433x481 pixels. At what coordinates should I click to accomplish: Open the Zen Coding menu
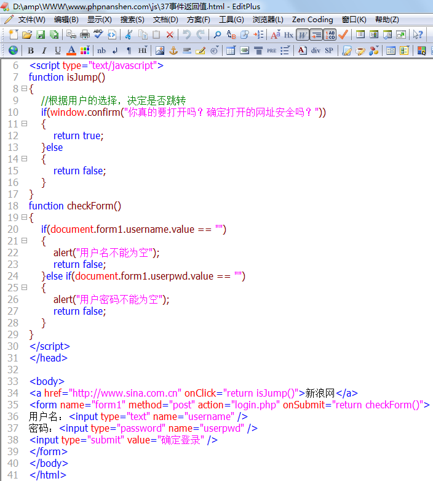point(312,20)
